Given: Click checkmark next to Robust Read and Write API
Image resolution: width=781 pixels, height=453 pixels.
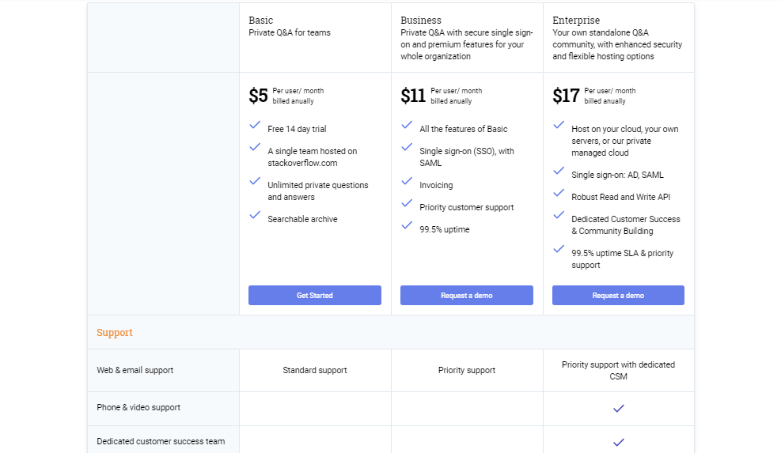Looking at the screenshot, I should (559, 193).
